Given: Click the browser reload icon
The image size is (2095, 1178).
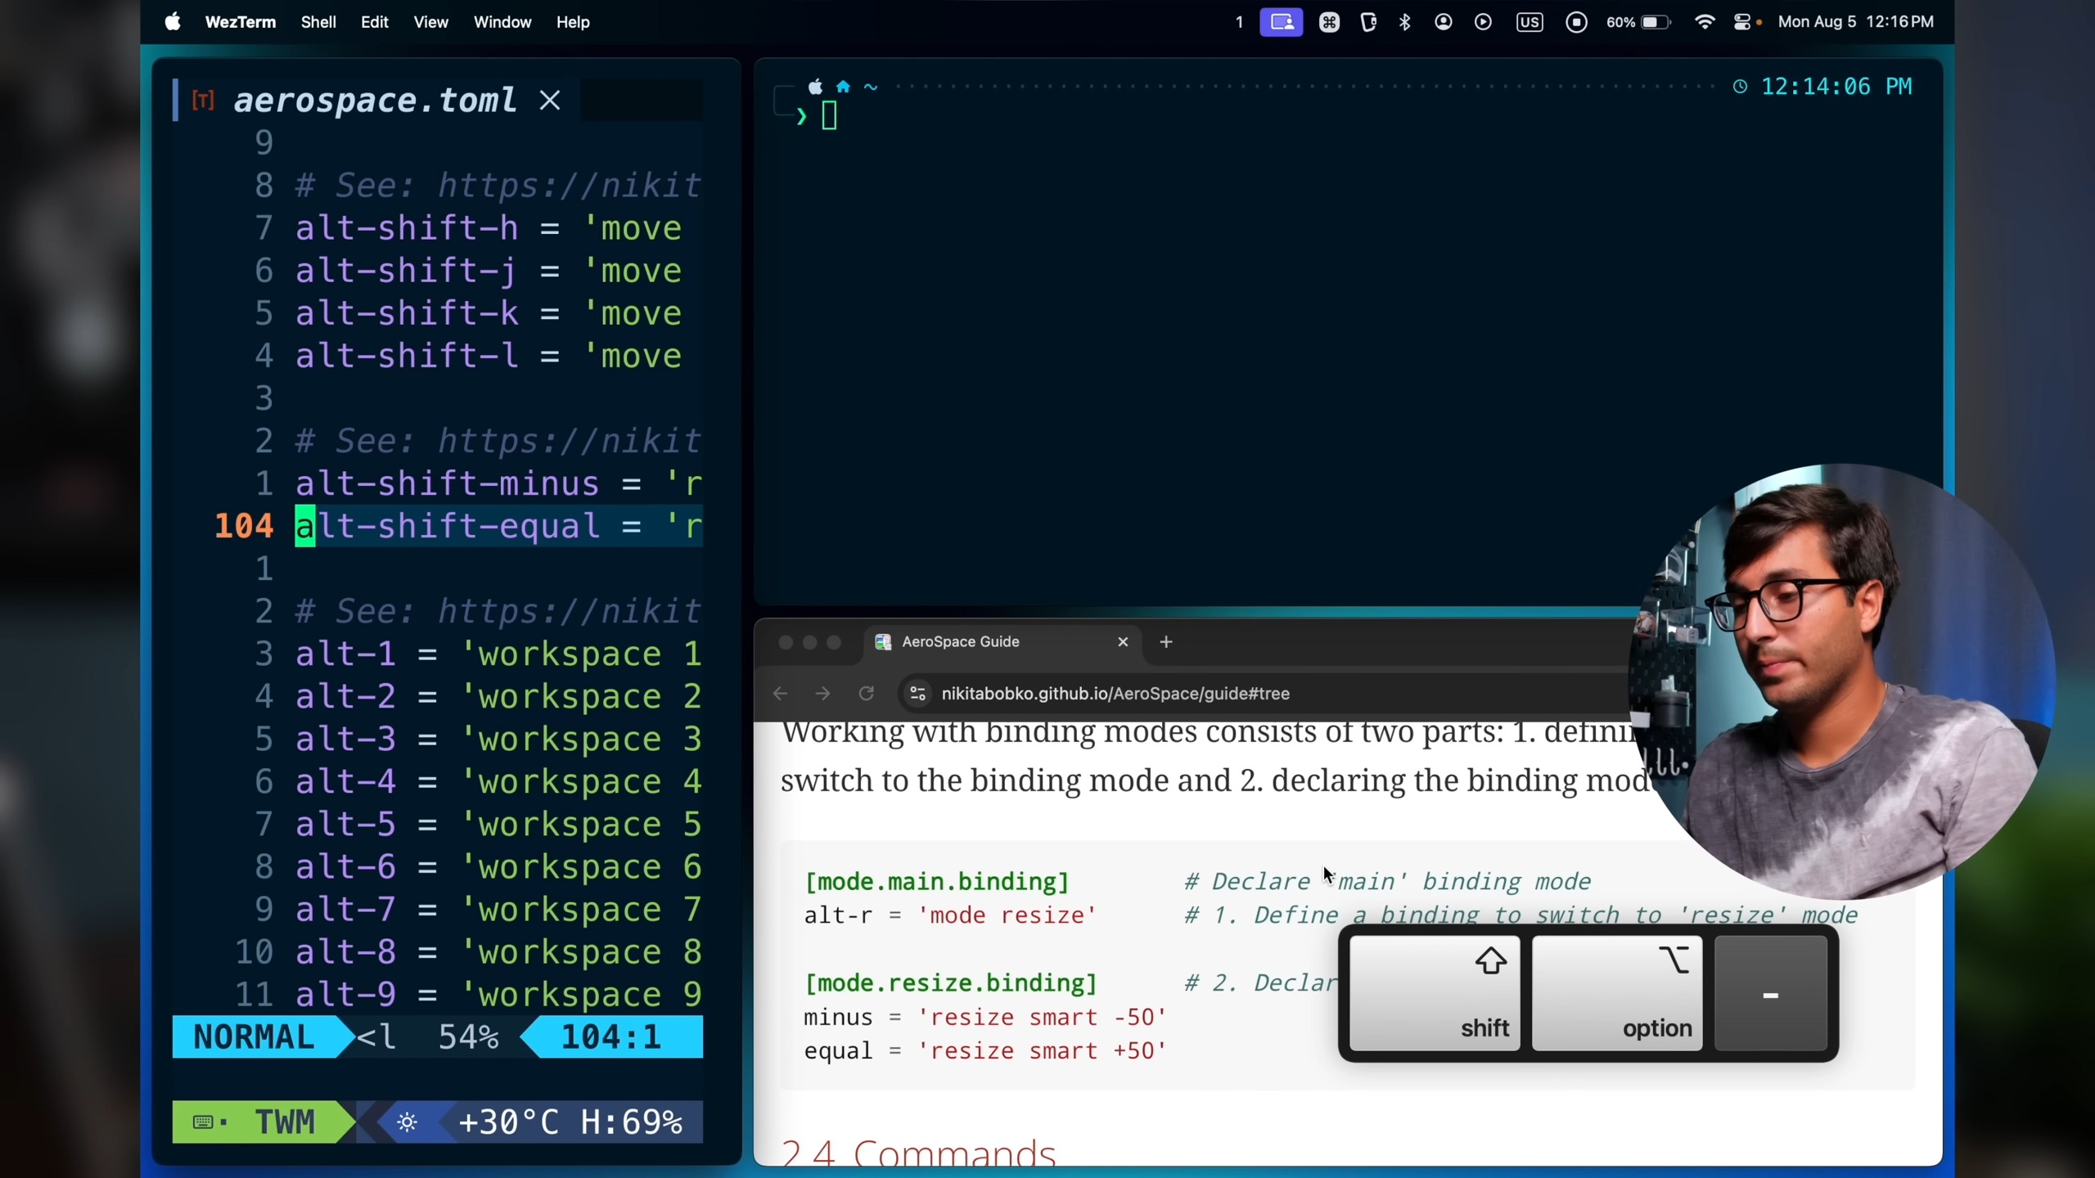Looking at the screenshot, I should [867, 694].
